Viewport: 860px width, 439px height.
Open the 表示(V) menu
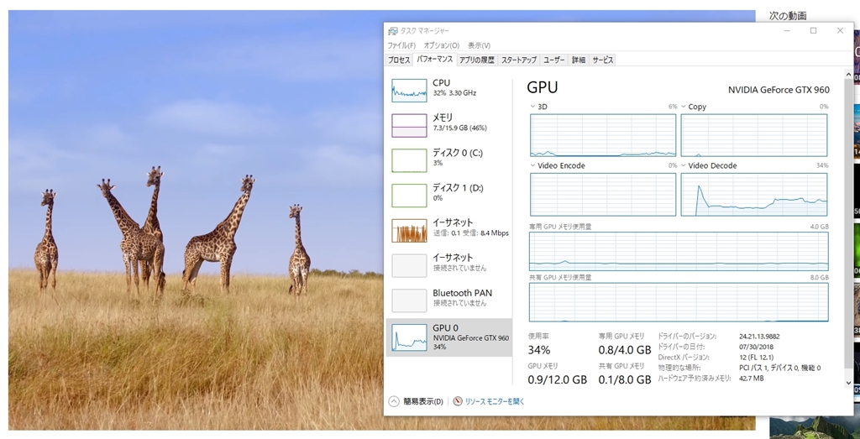click(x=479, y=45)
